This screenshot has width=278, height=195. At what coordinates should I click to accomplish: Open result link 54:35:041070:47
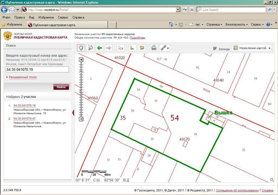click(x=24, y=119)
